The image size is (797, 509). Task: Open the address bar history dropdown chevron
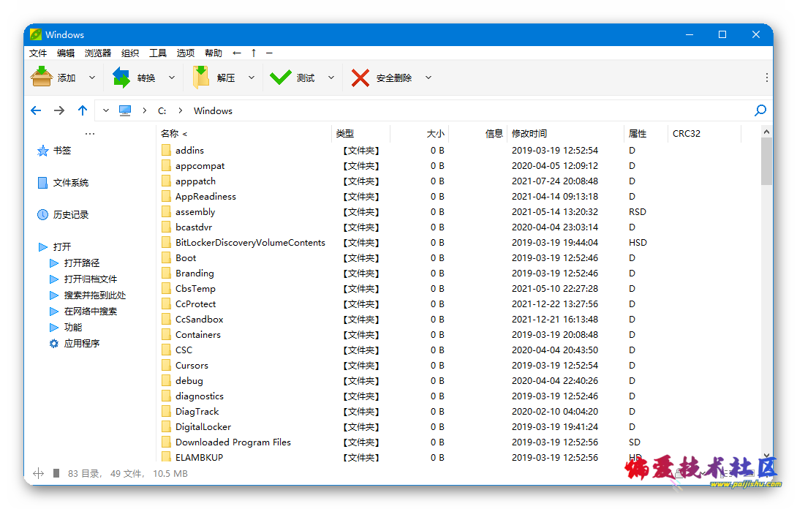tap(106, 110)
